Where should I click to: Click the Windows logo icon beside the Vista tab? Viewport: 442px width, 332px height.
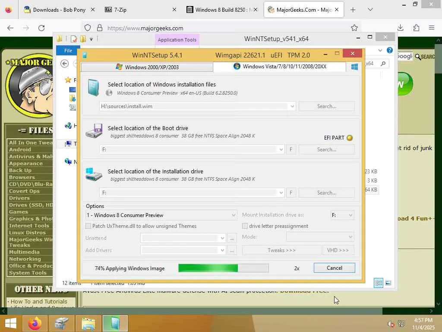[x=354, y=67]
